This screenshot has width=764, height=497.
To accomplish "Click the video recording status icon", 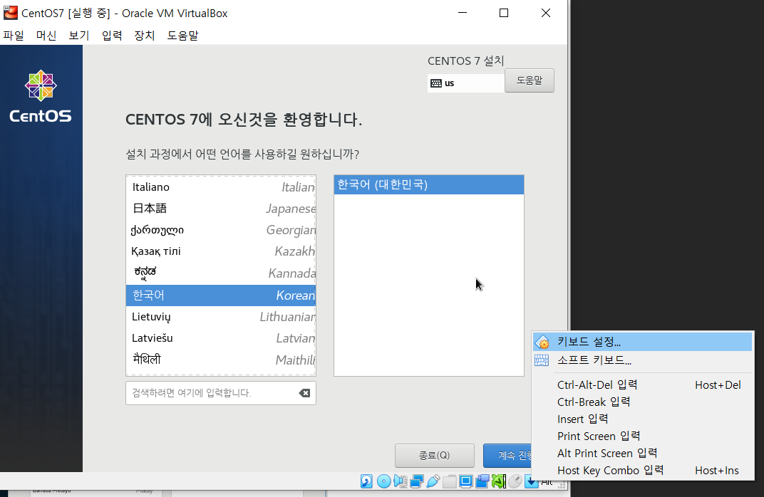I will [482, 481].
